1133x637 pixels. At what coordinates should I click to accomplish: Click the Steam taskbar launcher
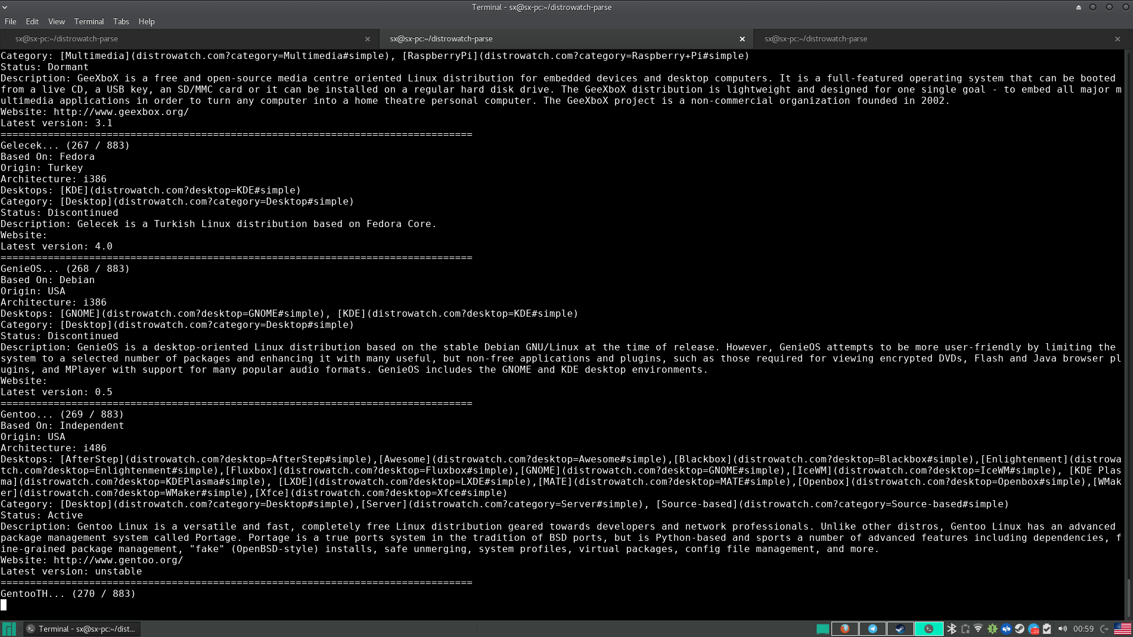tap(900, 629)
